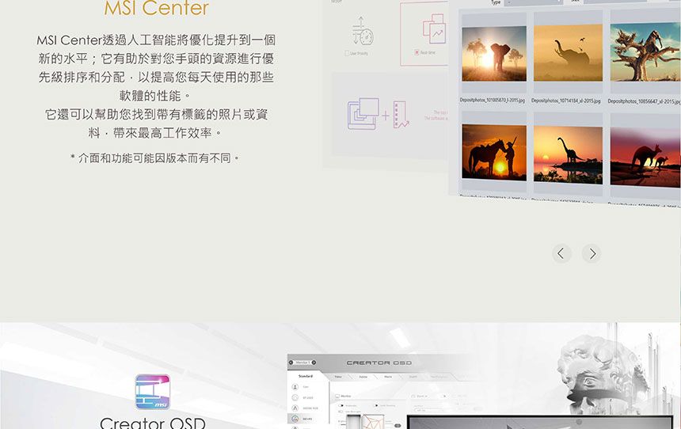Switch to the Standard tab in Creator OSD
Viewport: 681px width, 429px height.
306,377
